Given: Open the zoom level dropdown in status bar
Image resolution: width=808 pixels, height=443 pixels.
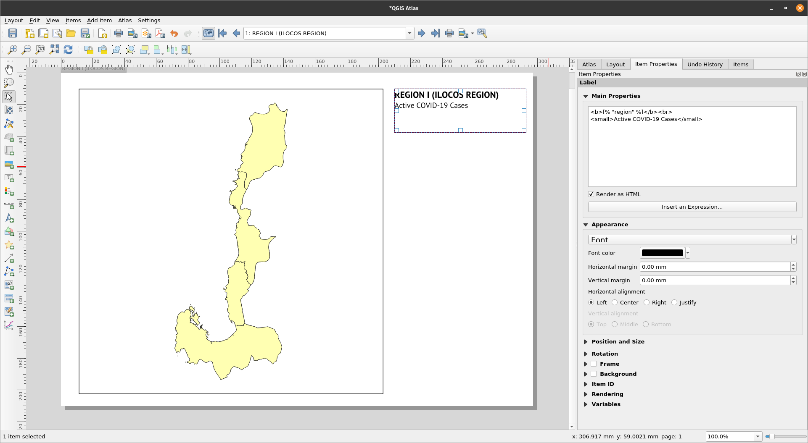Looking at the screenshot, I should pos(758,436).
